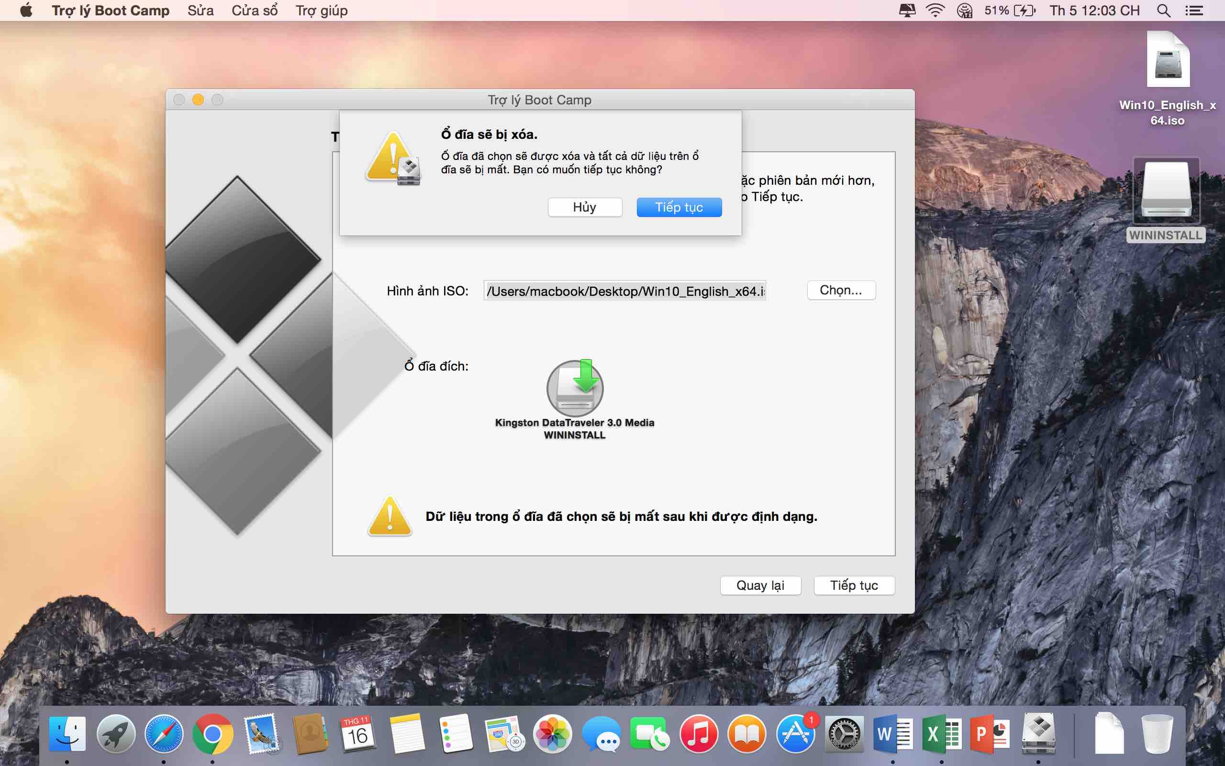Click the Kingston DataTraveler destination drive icon
This screenshot has width=1225, height=766.
[x=575, y=388]
